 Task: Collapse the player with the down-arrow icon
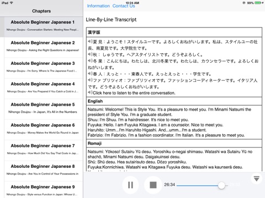click(x=257, y=178)
